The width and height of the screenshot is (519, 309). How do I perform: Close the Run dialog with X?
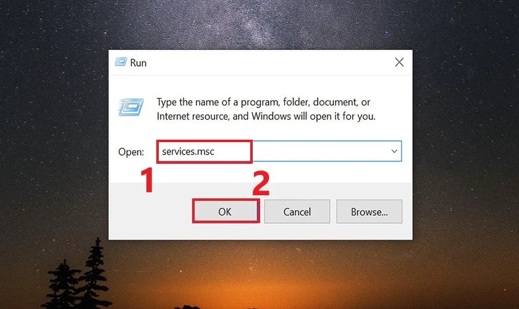click(399, 62)
